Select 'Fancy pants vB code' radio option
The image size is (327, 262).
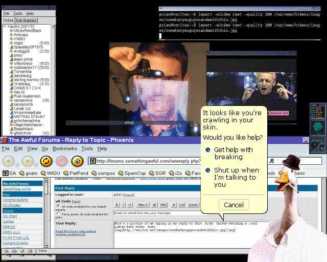(58, 214)
